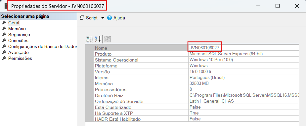Image resolution: width=306 pixels, height=126 pixels.
Task: Sort properties alphabetically with the A-Z icon
Action: click(98, 39)
